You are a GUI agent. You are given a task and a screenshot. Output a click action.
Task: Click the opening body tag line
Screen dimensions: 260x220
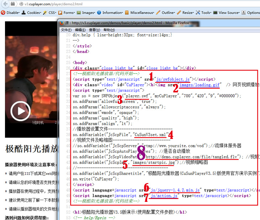click(80, 63)
